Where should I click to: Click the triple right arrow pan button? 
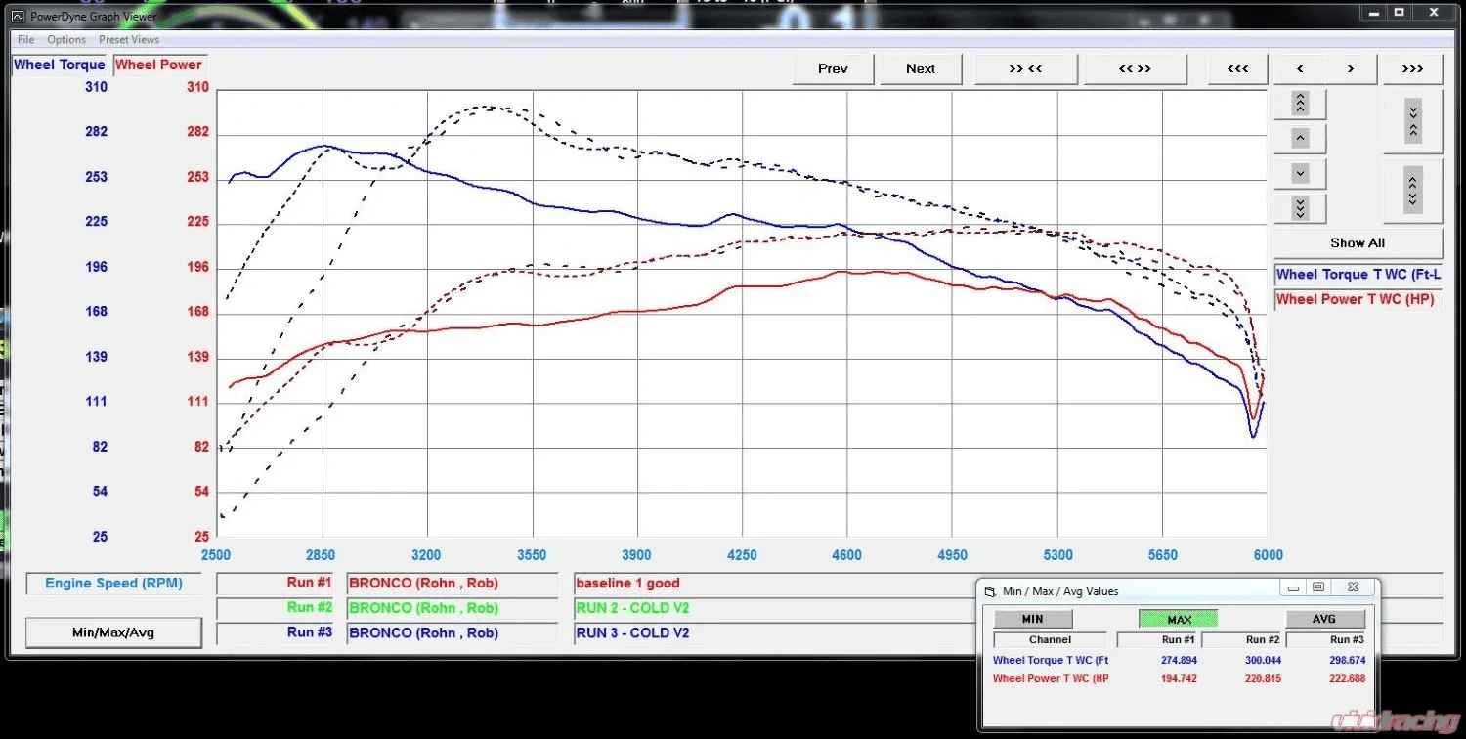pyautogui.click(x=1412, y=68)
